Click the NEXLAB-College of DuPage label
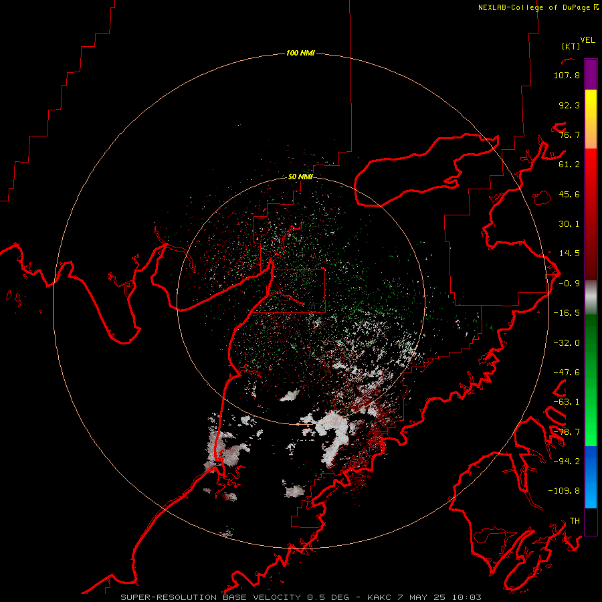Screen dimensions: 602x602 tap(538, 7)
